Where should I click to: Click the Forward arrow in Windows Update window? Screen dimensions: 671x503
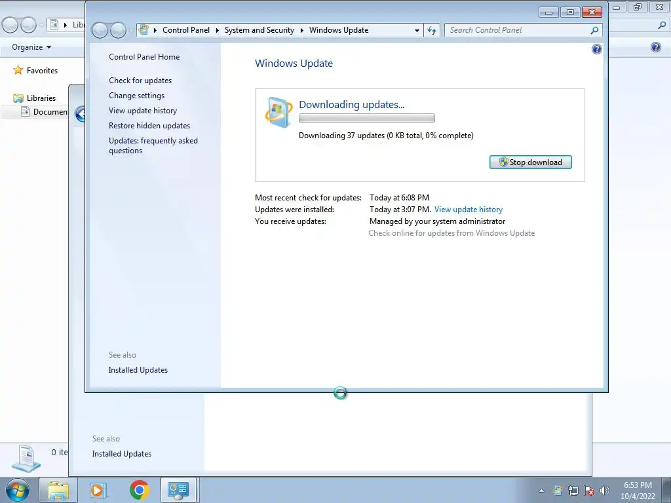(118, 30)
